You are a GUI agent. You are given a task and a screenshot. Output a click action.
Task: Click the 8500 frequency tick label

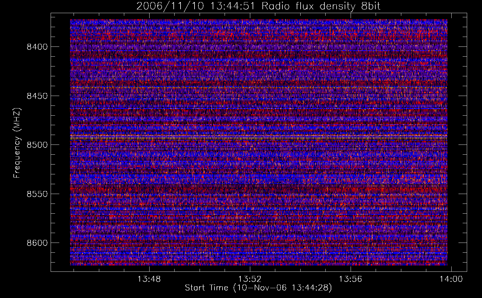pyautogui.click(x=37, y=145)
